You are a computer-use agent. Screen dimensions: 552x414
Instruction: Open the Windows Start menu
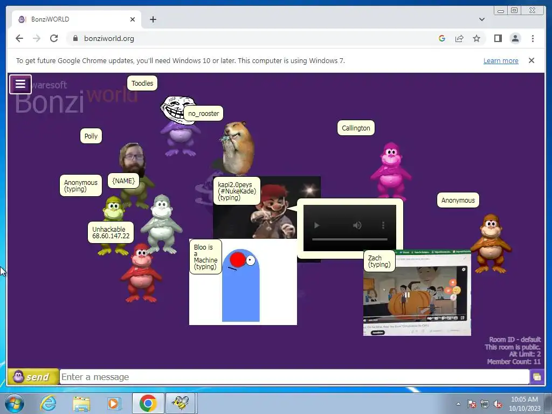pyautogui.click(x=14, y=403)
